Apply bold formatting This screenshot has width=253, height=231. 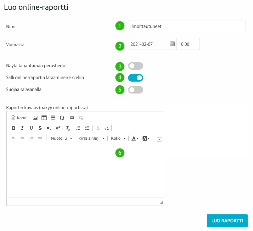pyautogui.click(x=14, y=128)
